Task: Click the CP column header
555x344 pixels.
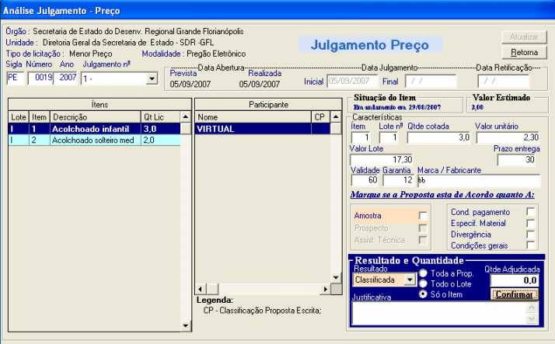Action: pos(320,116)
